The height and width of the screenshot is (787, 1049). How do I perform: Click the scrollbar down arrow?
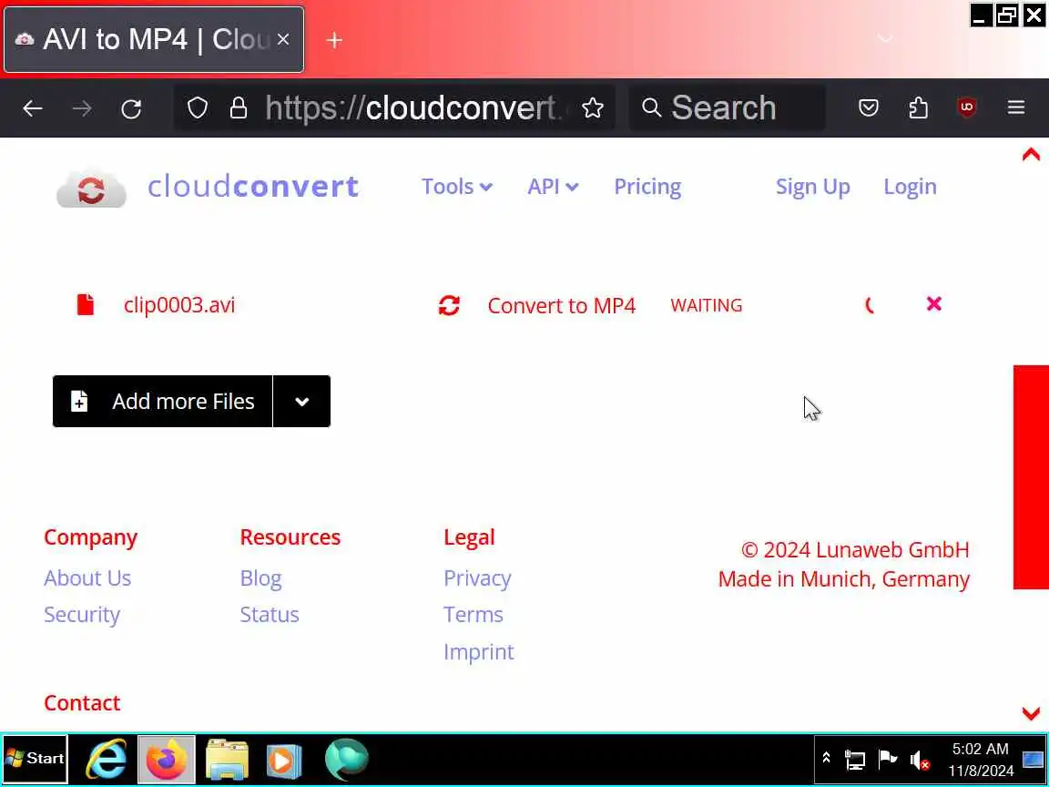(1031, 713)
